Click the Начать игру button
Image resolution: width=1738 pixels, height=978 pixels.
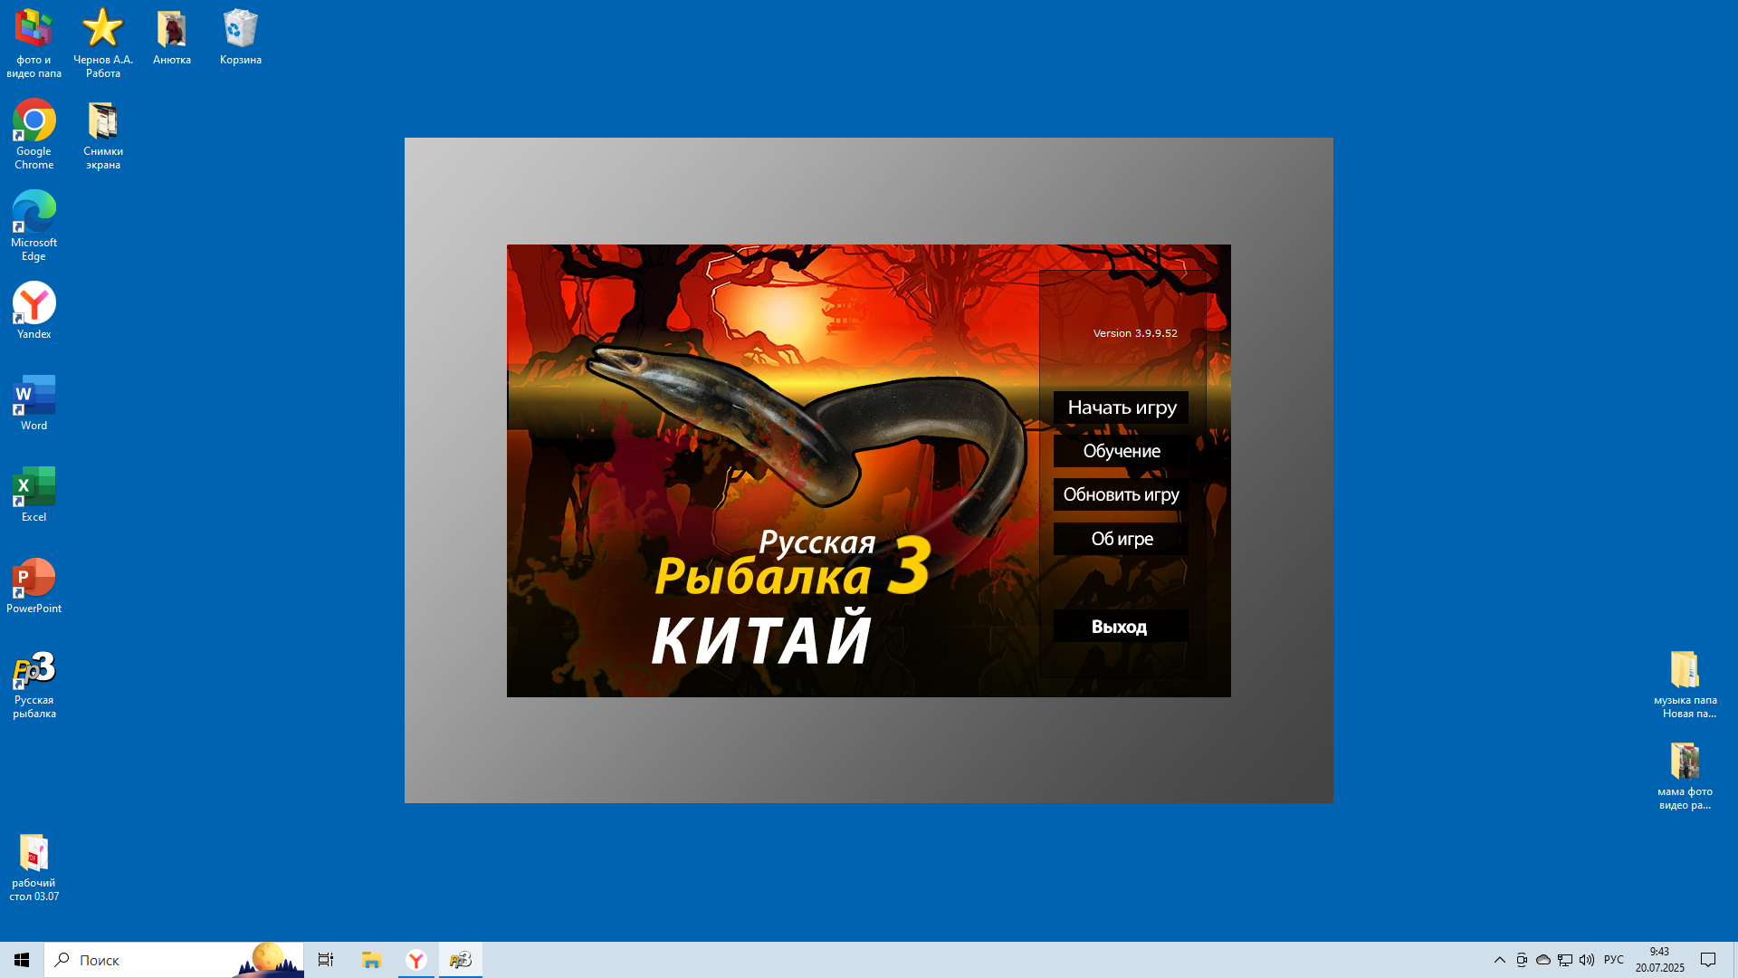tap(1121, 407)
